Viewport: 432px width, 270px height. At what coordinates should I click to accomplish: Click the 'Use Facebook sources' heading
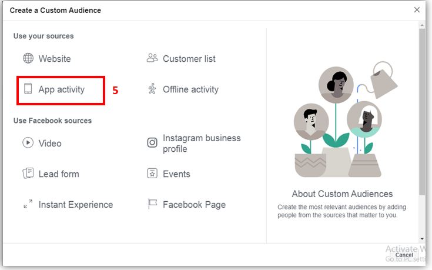point(52,121)
